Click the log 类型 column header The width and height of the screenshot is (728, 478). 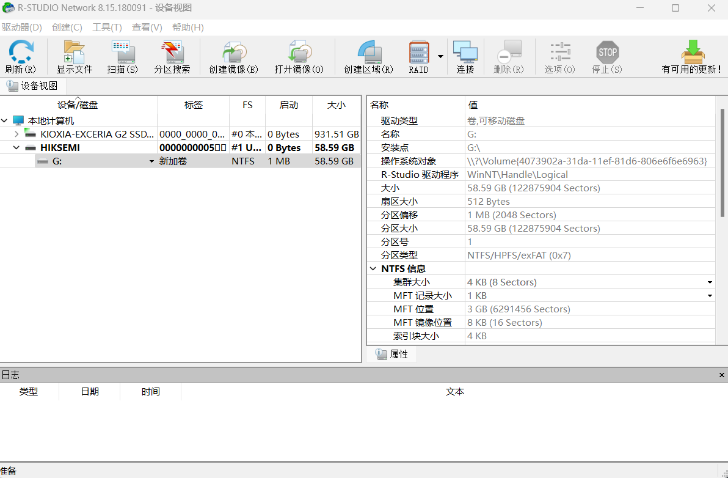tap(29, 392)
